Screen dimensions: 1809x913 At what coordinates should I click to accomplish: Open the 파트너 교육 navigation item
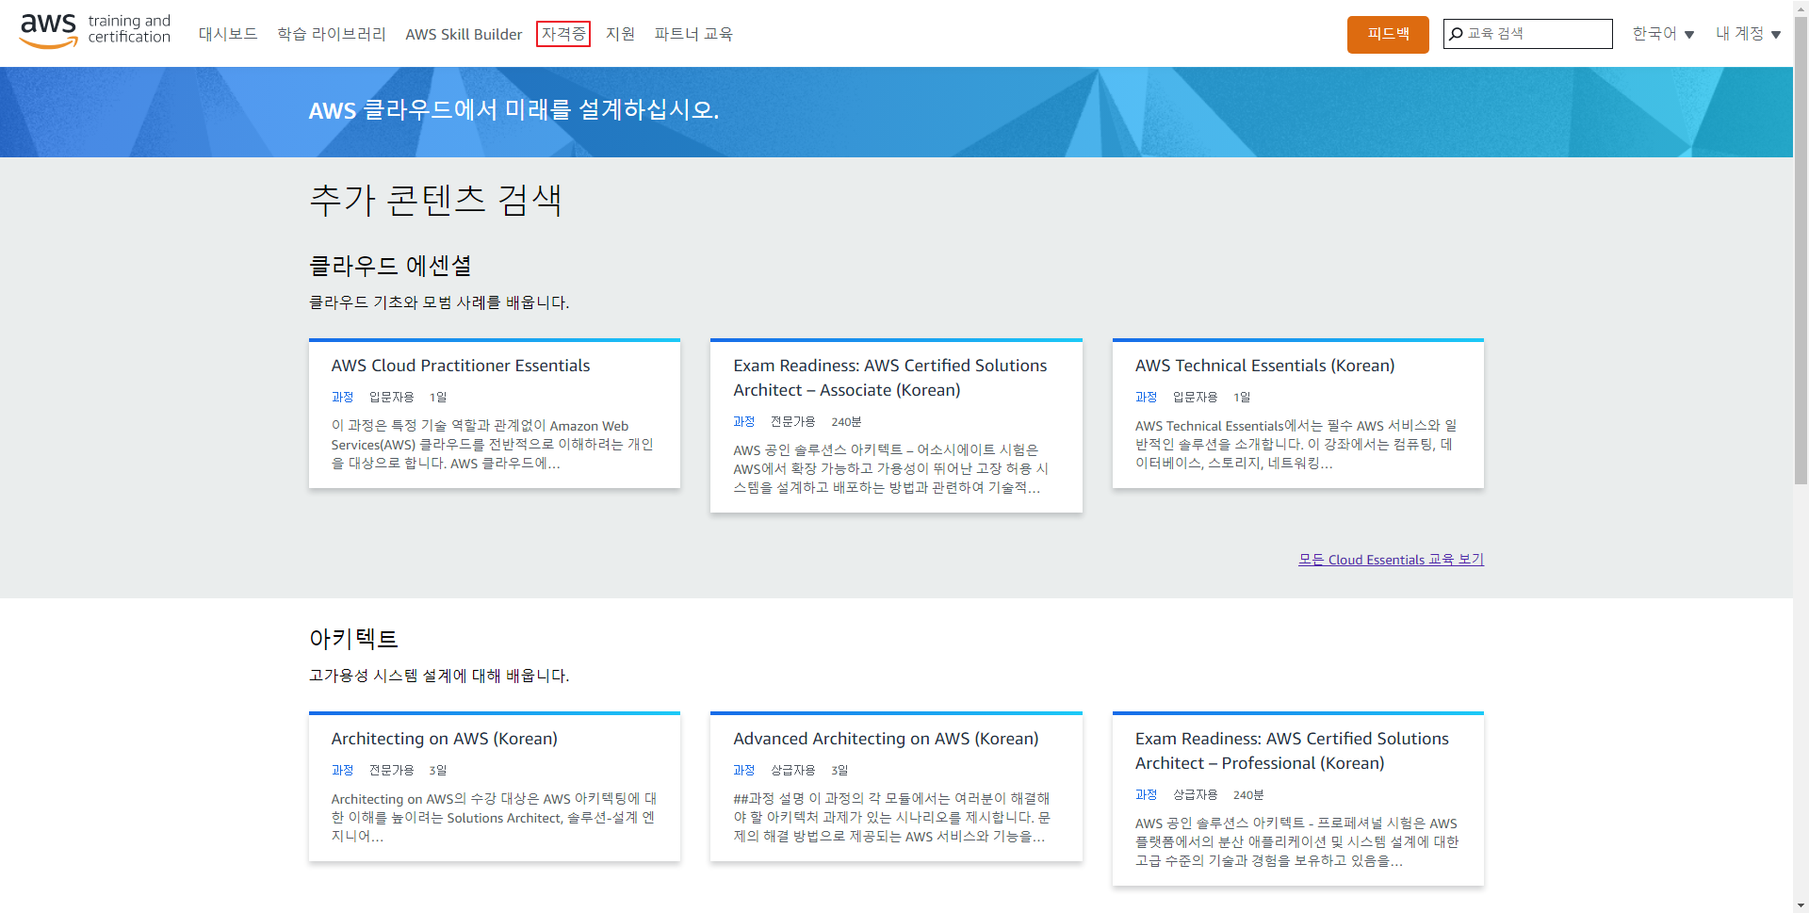(x=693, y=34)
